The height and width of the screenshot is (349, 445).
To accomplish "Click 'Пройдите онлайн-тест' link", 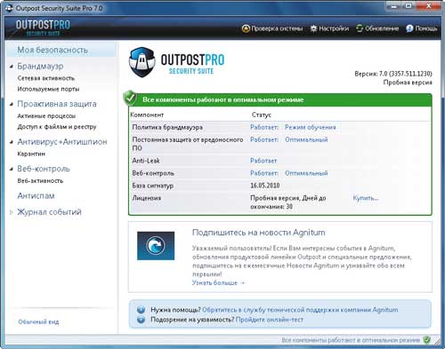I will (270, 320).
